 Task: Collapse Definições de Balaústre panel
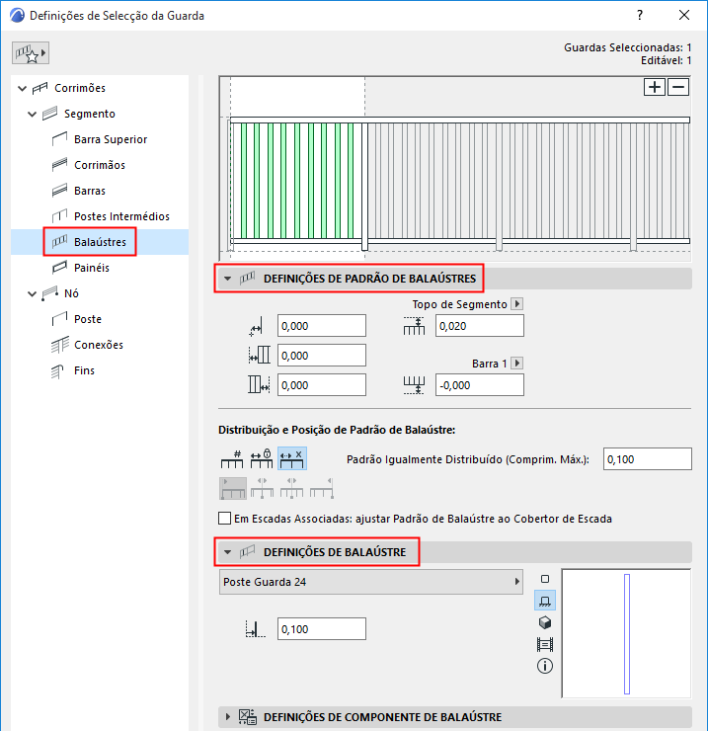point(227,552)
